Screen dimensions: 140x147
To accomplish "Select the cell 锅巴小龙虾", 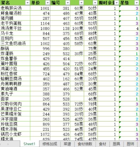I will pos(15,134).
